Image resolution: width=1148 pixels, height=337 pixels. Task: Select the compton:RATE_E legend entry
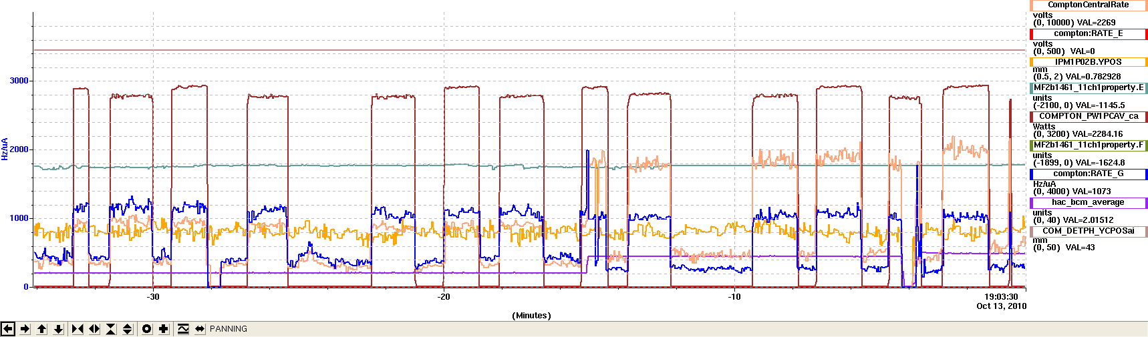[x=1089, y=33]
